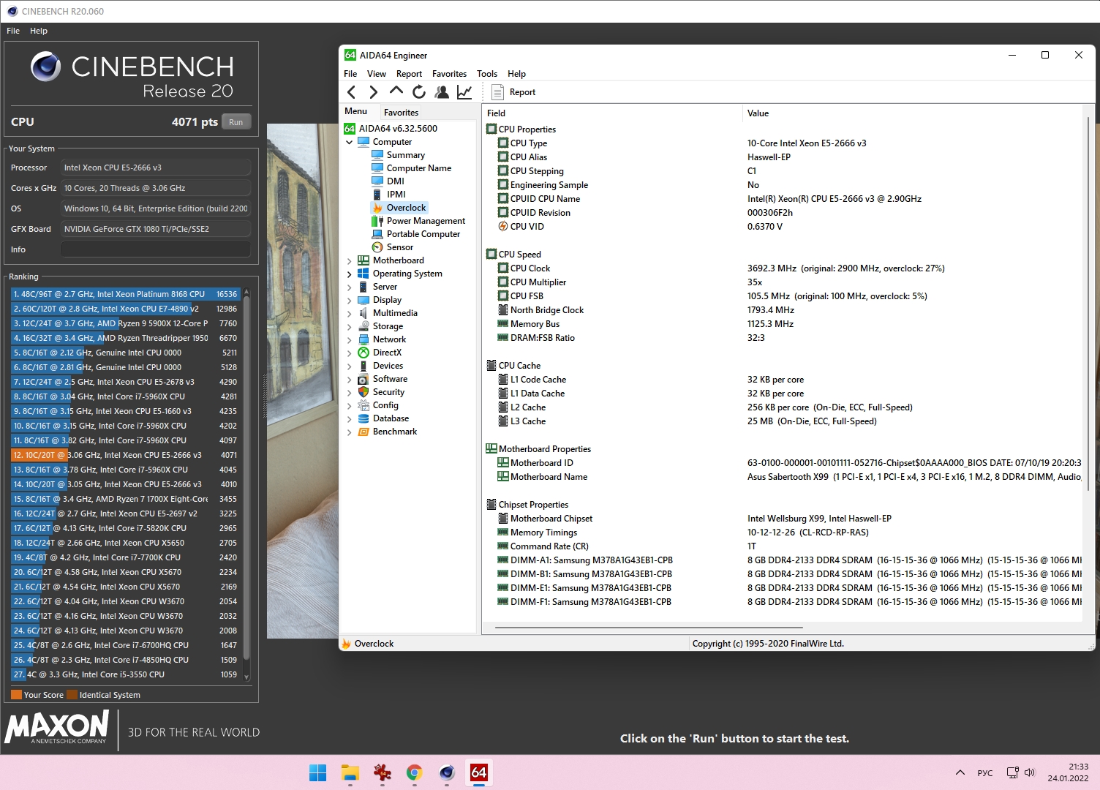Click the Benchmark icon in AIDA64 tree
1100x790 pixels.
(363, 432)
